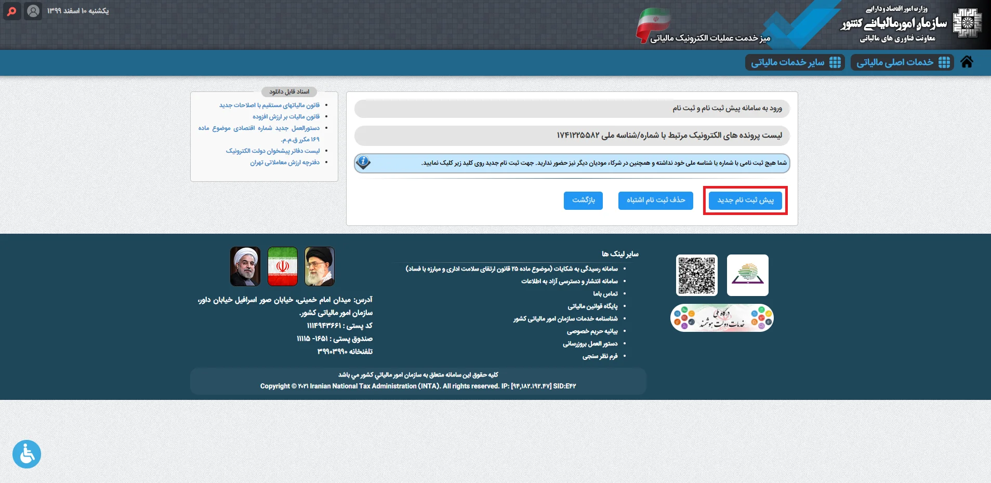Click the QR code image in footer
Image resolution: width=991 pixels, height=483 pixels.
coord(696,275)
